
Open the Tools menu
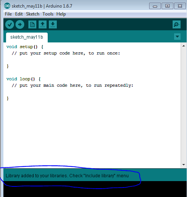[x=48, y=14]
